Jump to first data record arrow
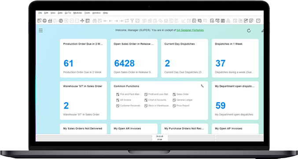 [105, 21]
